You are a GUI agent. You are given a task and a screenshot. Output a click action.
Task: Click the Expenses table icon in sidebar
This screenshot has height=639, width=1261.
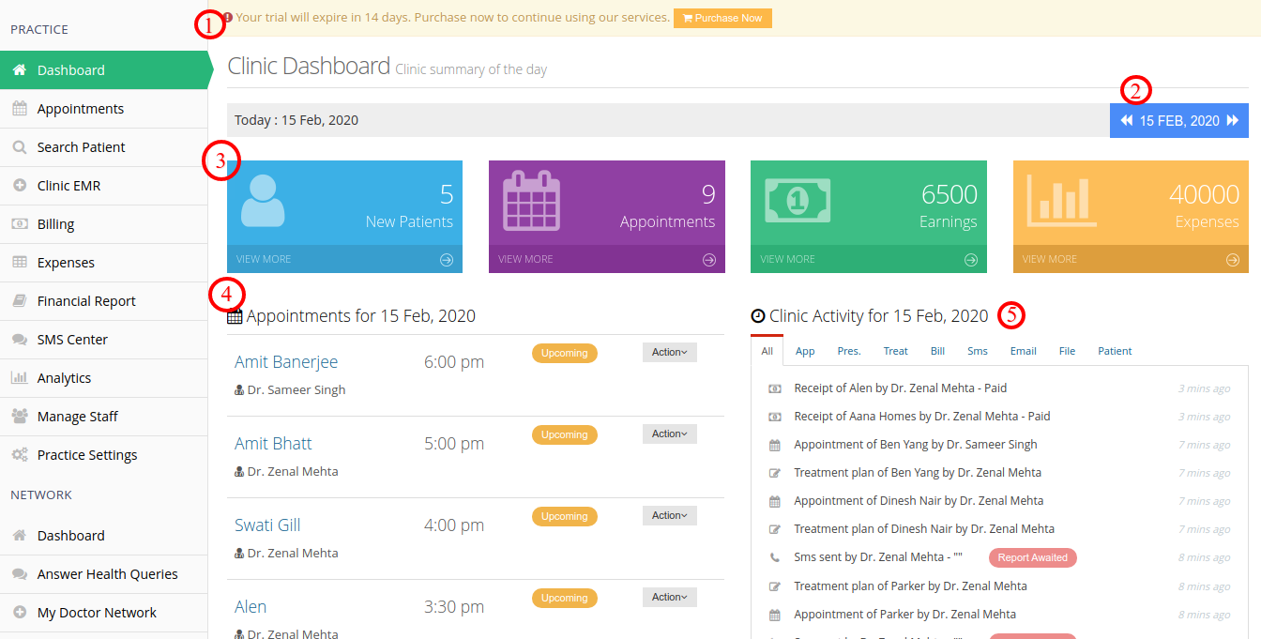19,263
